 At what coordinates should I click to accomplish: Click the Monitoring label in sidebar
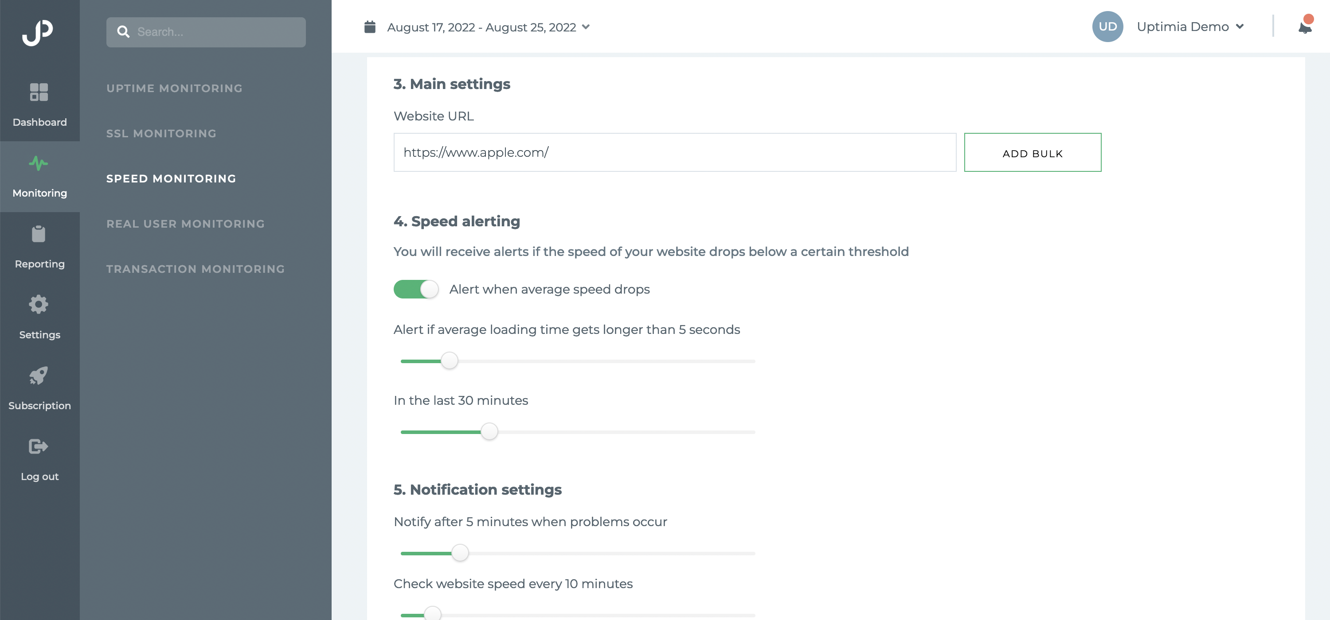(40, 193)
